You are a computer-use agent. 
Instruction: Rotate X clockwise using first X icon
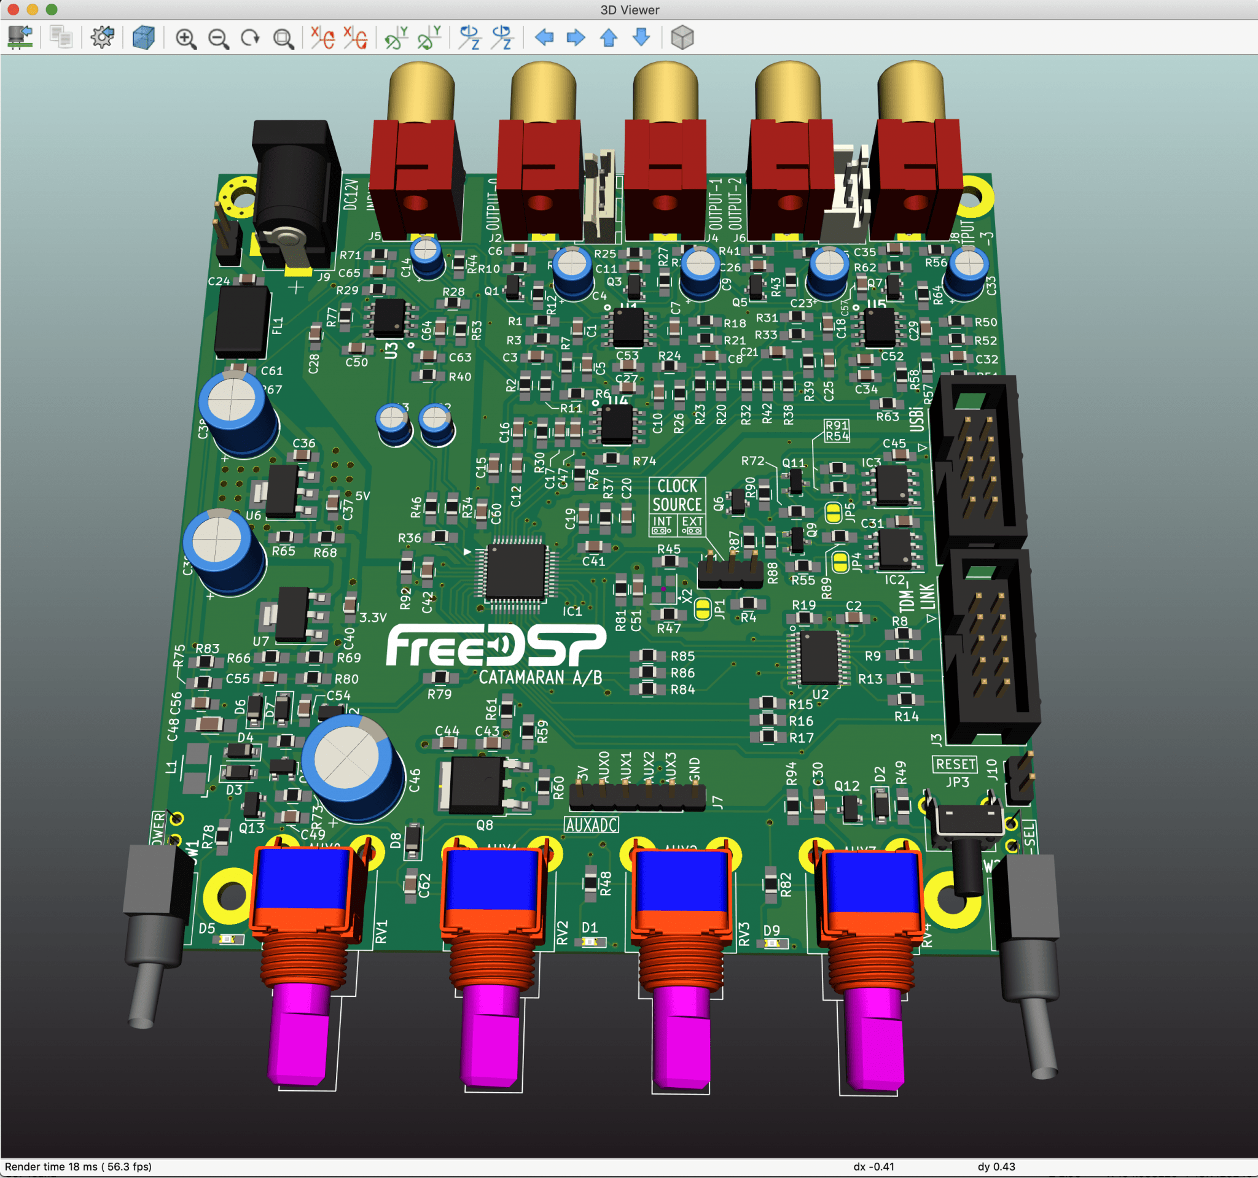pyautogui.click(x=322, y=37)
